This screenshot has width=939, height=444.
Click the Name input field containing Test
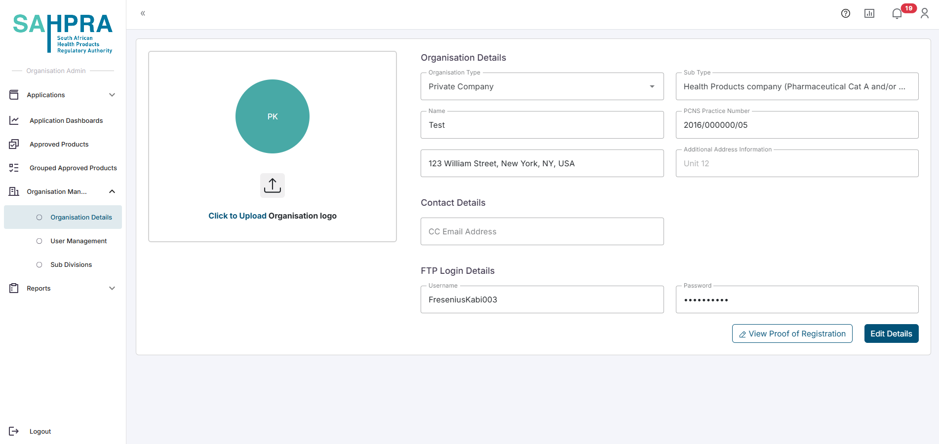542,125
